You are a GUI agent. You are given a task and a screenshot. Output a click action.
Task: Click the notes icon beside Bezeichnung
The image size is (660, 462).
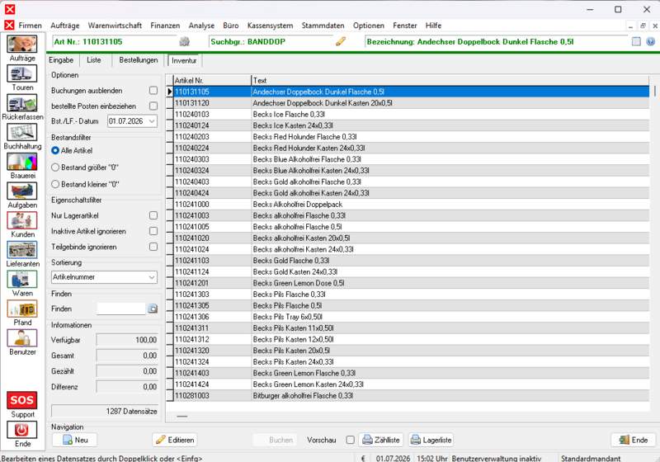pyautogui.click(x=636, y=41)
